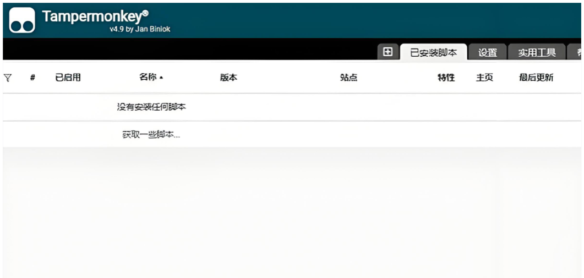The image size is (584, 278).
Task: Switch to the 已安装脚本 tab
Action: coord(433,52)
